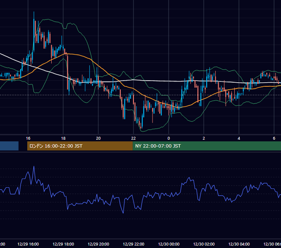Click the oscillator's highest peak after 16:00
The width and height of the screenshot is (281, 248).
coord(34,167)
